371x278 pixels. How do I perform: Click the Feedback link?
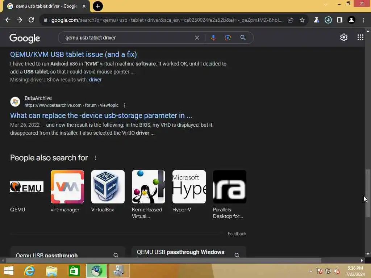[237, 234]
